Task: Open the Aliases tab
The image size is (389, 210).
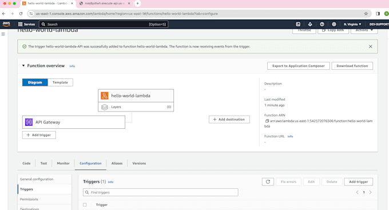Action: (117, 163)
